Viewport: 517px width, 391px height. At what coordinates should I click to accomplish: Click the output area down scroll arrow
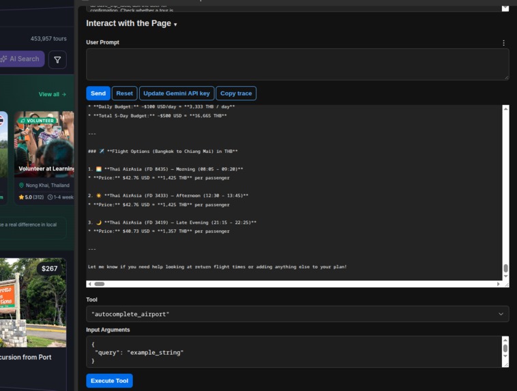pos(505,276)
